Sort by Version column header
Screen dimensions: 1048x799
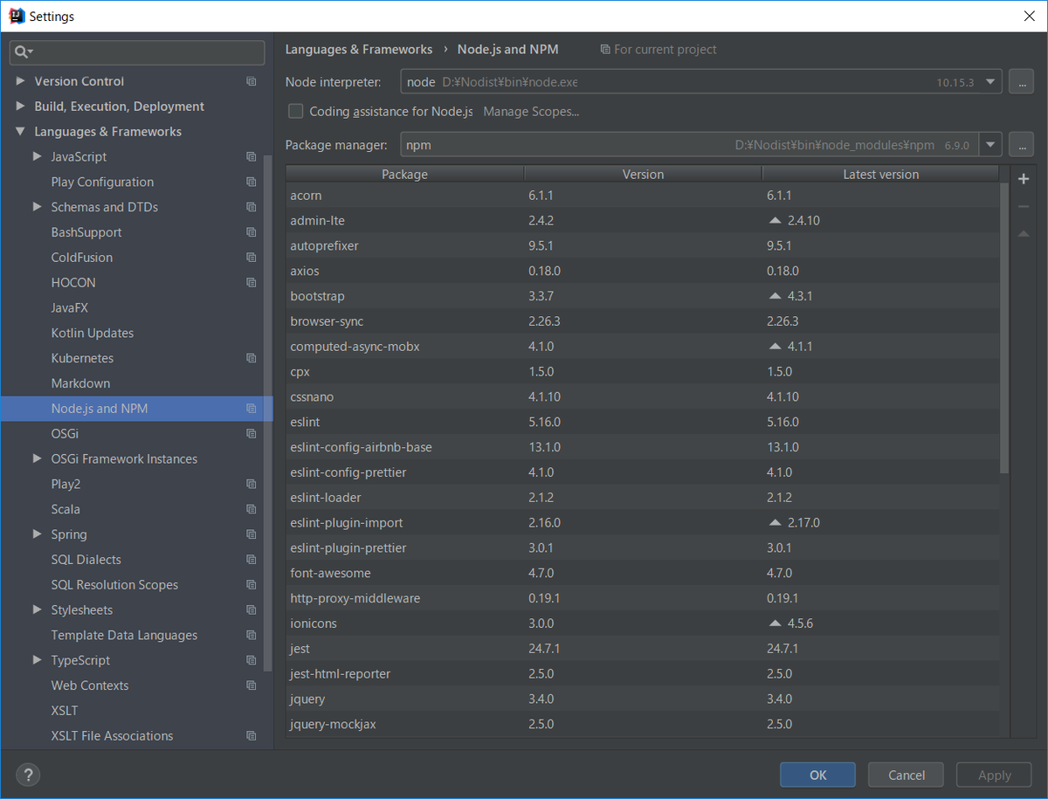click(644, 175)
